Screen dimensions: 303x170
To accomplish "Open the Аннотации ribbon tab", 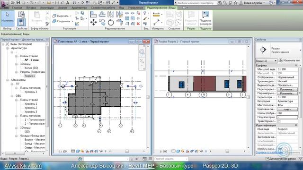I will (47, 8).
